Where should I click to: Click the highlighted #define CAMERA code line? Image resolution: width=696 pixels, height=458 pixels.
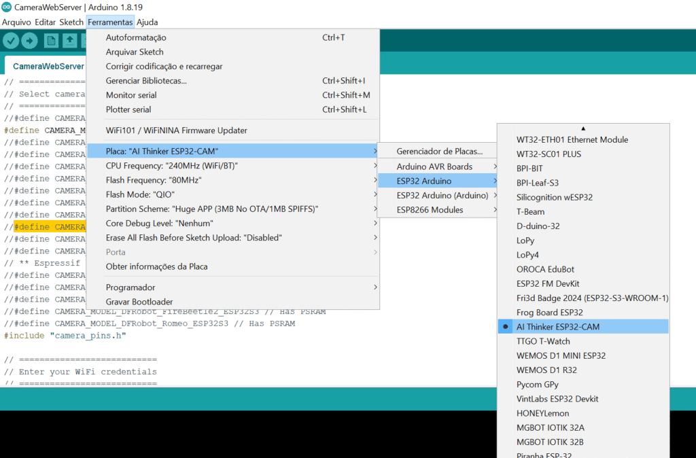pyautogui.click(x=49, y=227)
